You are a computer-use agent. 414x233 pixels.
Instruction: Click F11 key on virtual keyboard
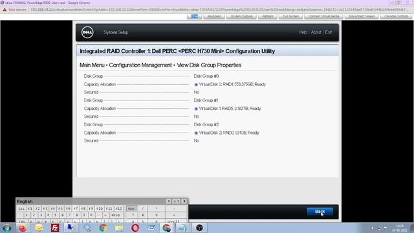click(109, 208)
